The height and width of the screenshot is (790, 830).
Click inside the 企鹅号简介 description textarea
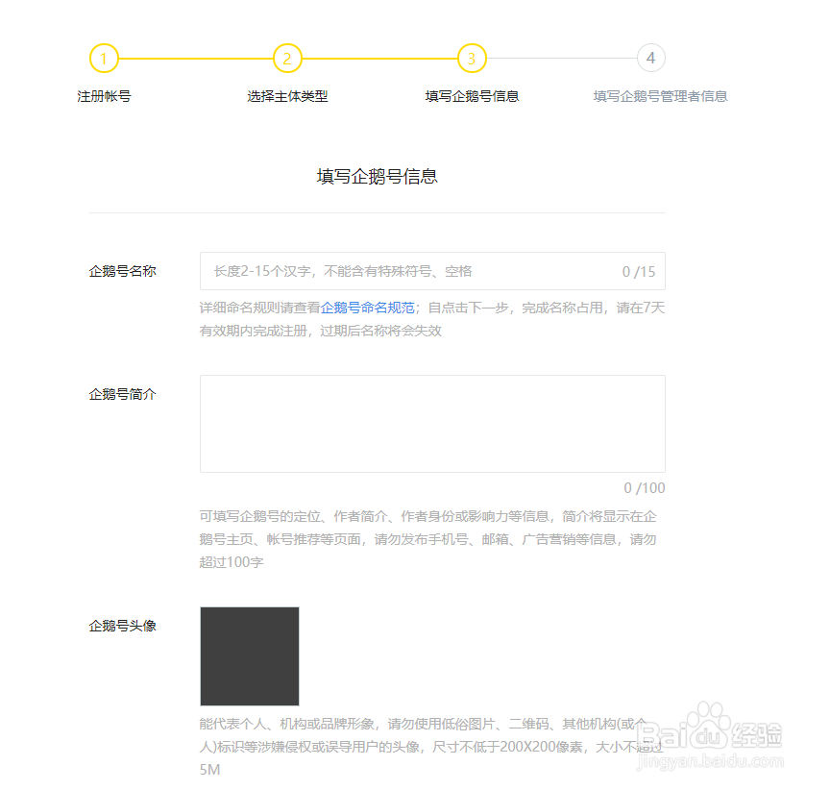pyautogui.click(x=432, y=424)
